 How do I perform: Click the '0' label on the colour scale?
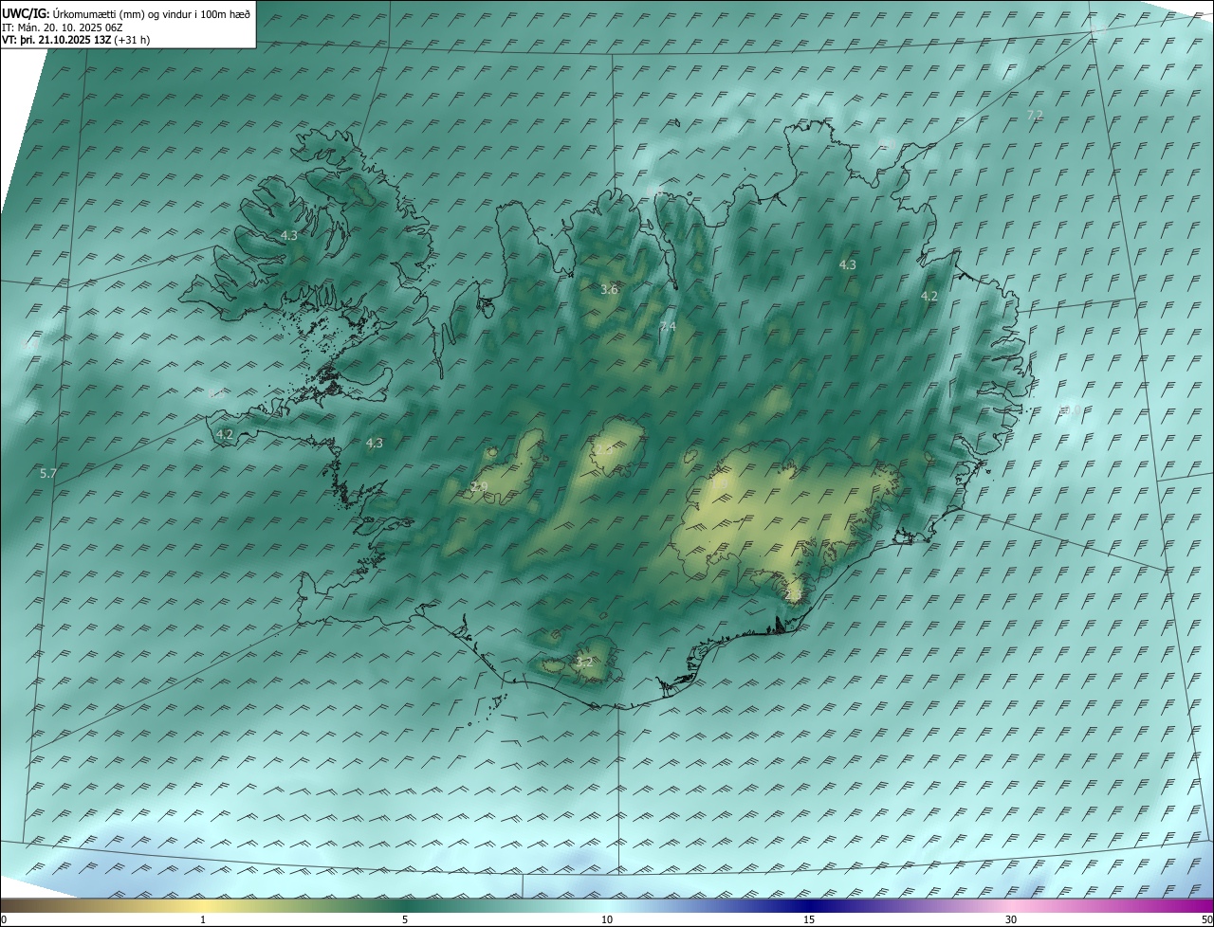[x=4, y=919]
